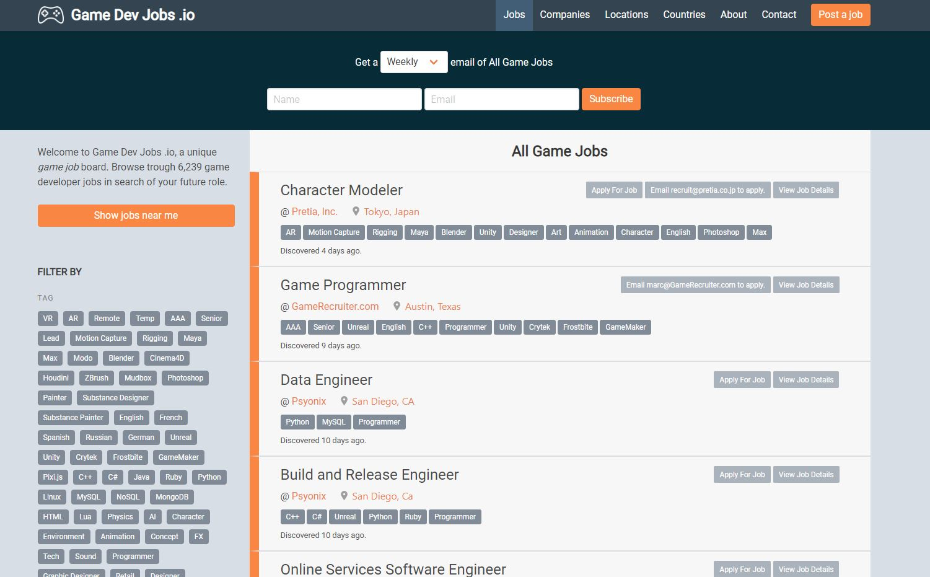
Task: Filter by the Physics tag
Action: click(120, 517)
